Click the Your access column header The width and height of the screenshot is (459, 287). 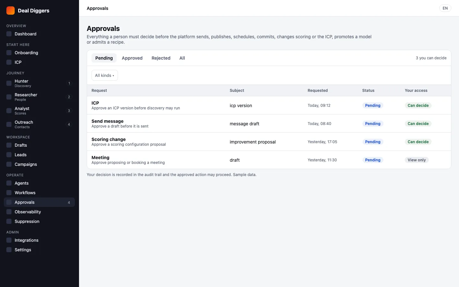tap(416, 90)
